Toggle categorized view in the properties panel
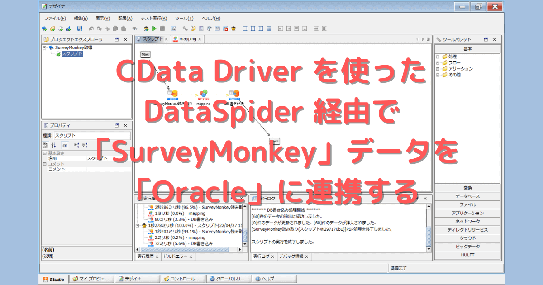The image size is (543, 285). pyautogui.click(x=47, y=145)
